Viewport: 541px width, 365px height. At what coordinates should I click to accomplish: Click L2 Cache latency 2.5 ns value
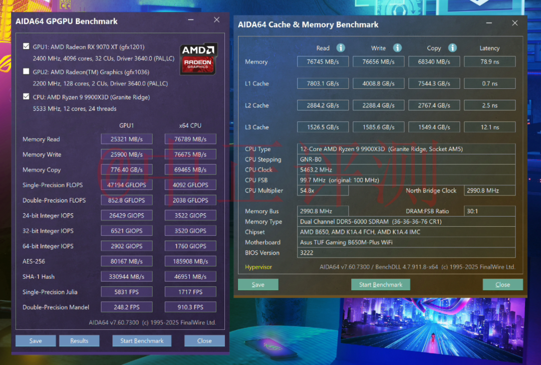coord(490,105)
